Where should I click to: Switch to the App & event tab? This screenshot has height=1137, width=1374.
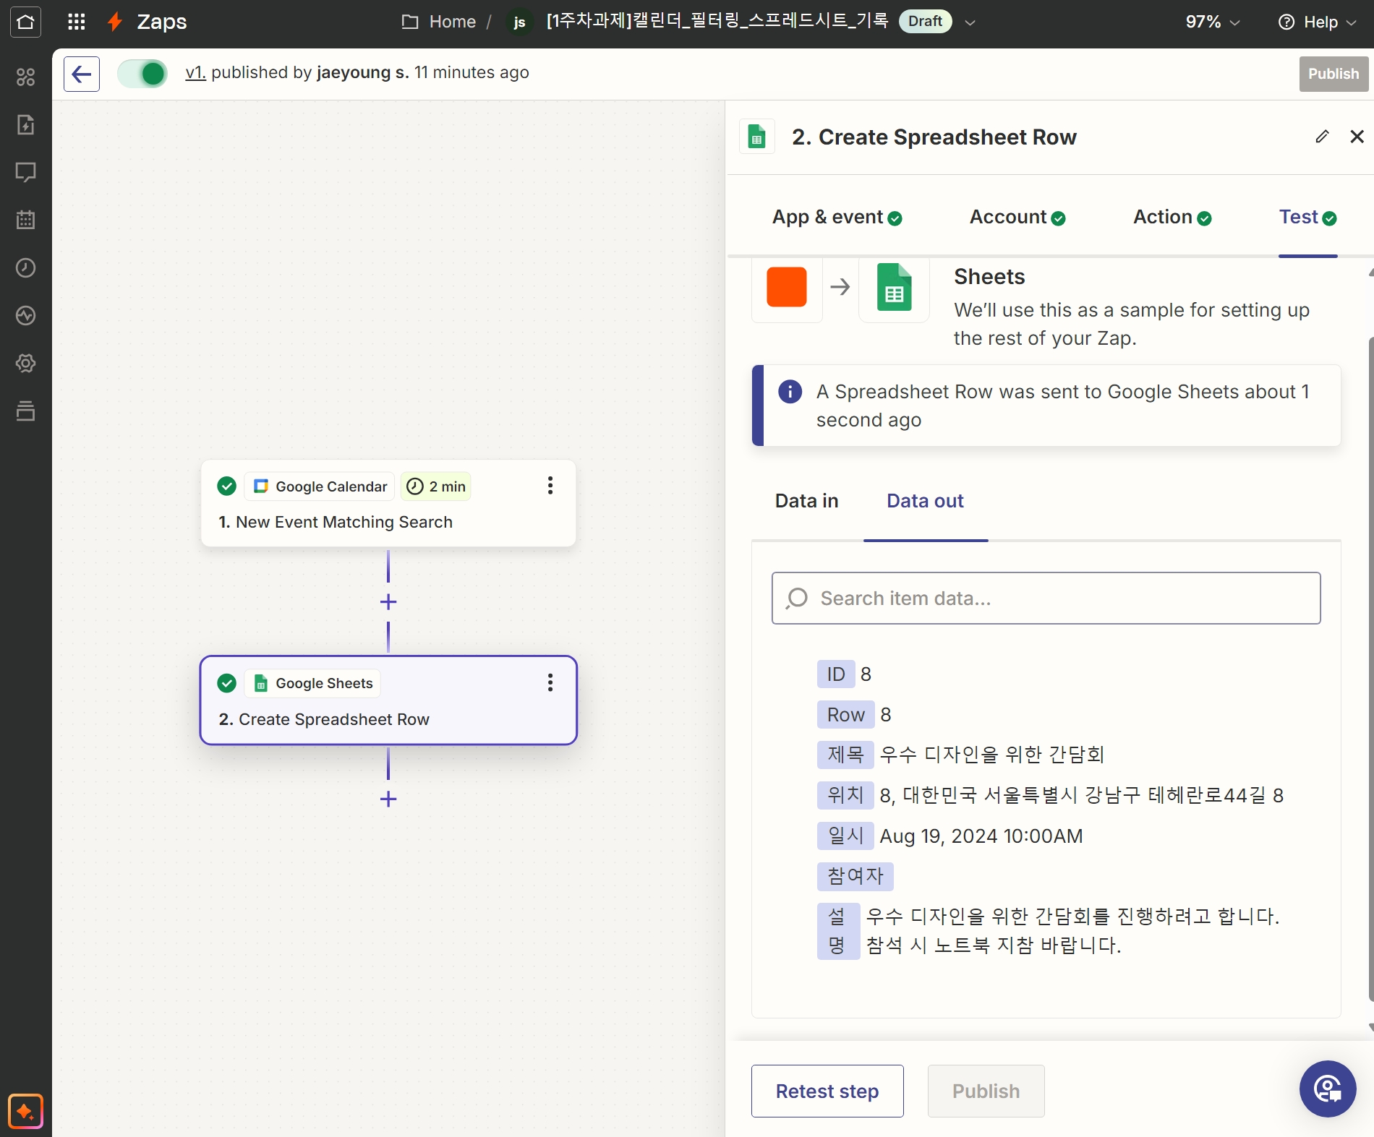[837, 217]
